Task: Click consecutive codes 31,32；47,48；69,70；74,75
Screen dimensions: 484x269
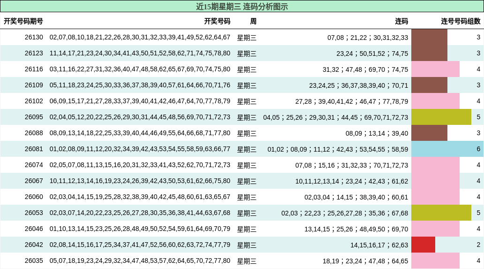Action: tap(365, 69)
